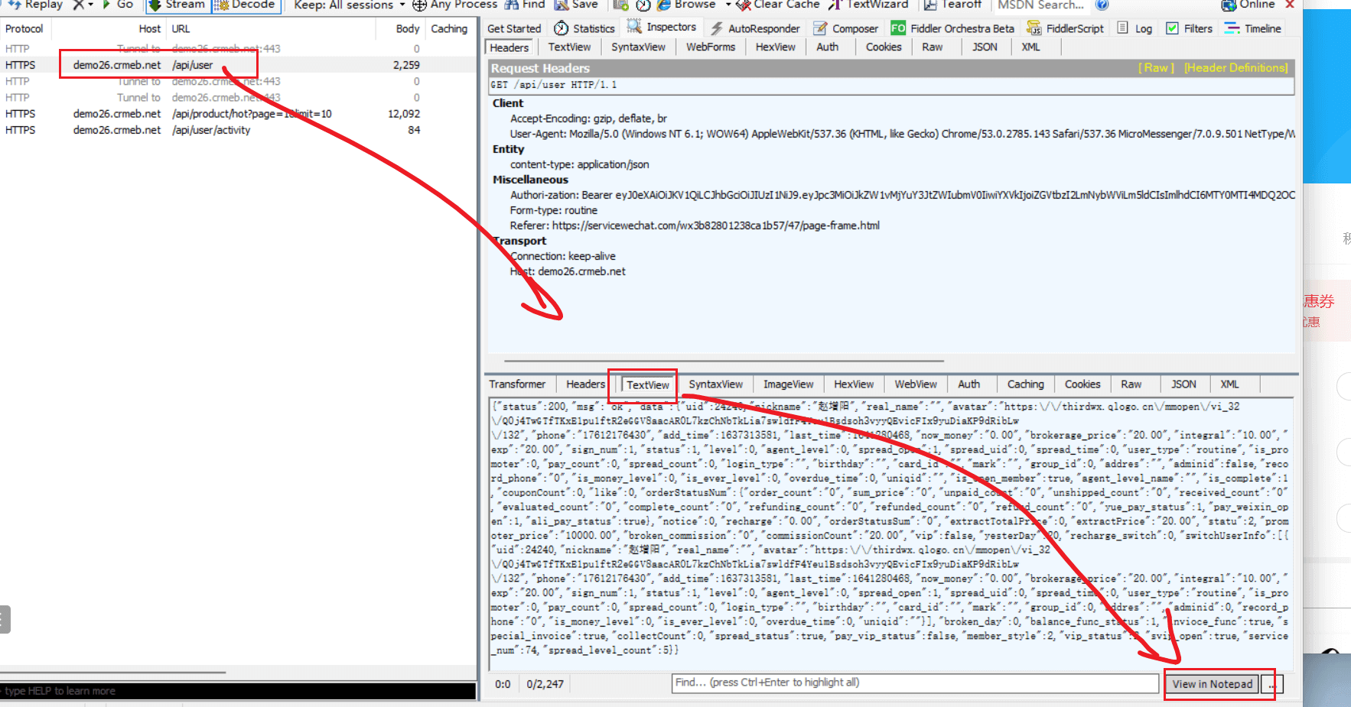Select the response XML tab
The image size is (1351, 707).
point(1230,384)
